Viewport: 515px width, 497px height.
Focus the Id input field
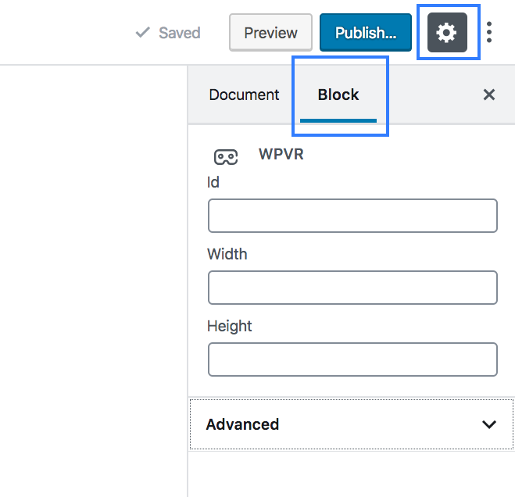click(x=352, y=216)
